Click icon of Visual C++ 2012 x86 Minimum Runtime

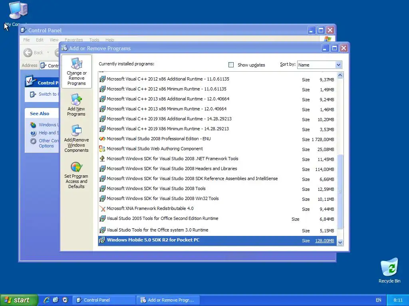pos(102,89)
